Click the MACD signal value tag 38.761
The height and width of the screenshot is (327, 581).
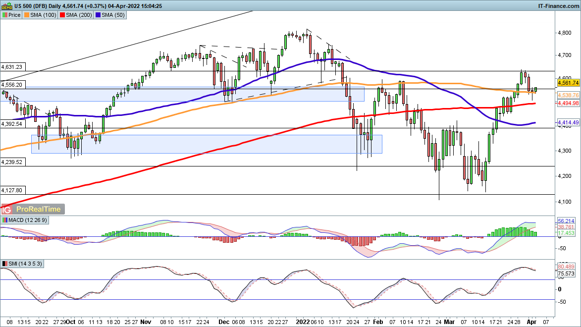coord(566,227)
